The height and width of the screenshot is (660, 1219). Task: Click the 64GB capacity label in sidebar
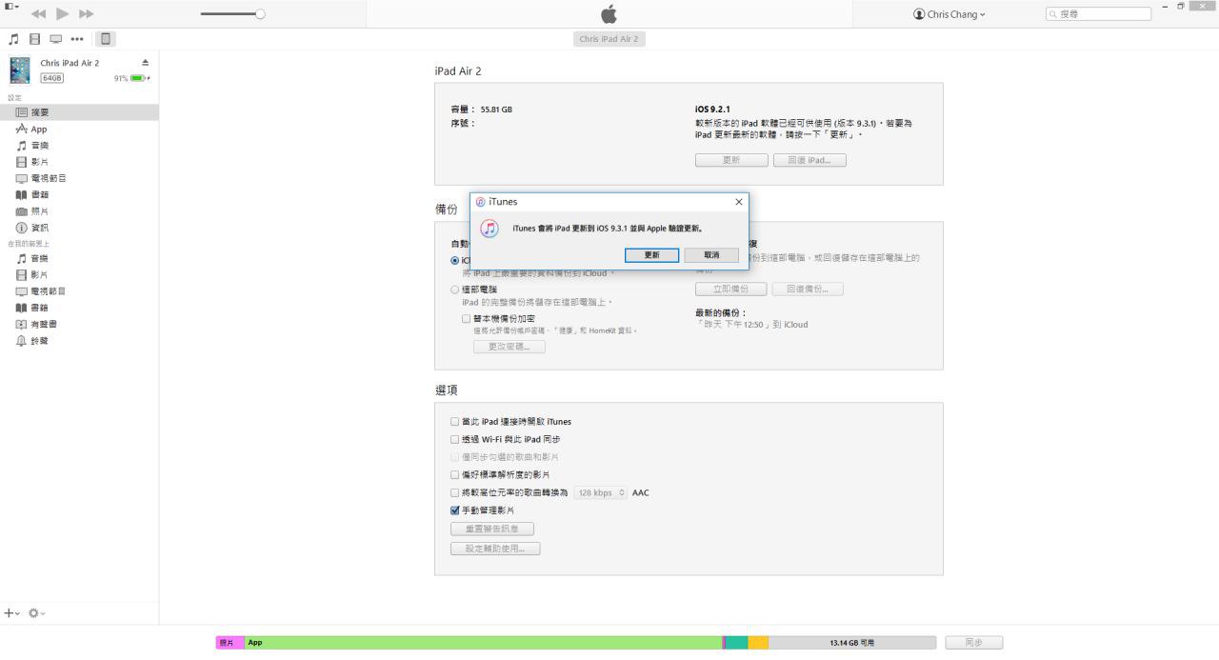point(51,78)
